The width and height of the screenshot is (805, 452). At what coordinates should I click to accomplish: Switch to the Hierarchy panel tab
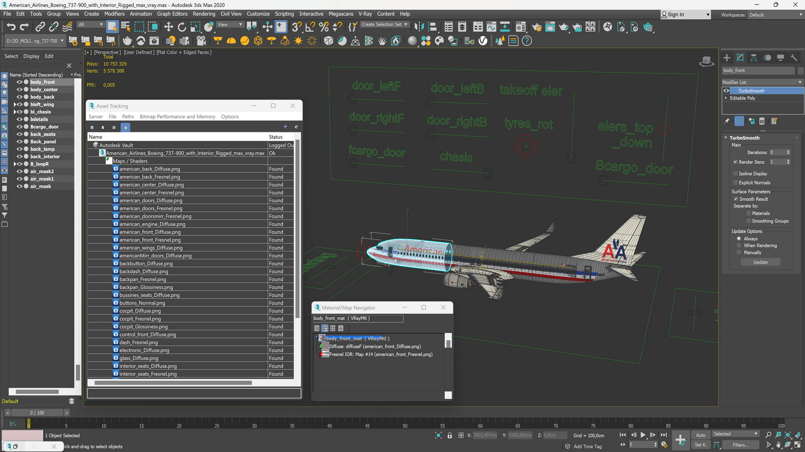tap(753, 58)
